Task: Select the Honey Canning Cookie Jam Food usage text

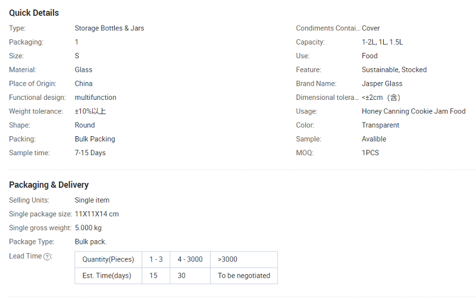Action: point(414,111)
